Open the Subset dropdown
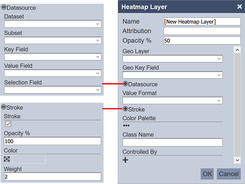Viewport: 245px width, 184px height. [x=53, y=40]
